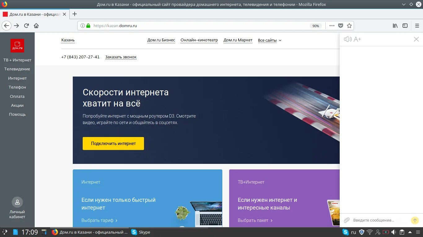Toggle the Firefox sidebar icon
The width and height of the screenshot is (423, 237).
[x=405, y=26]
